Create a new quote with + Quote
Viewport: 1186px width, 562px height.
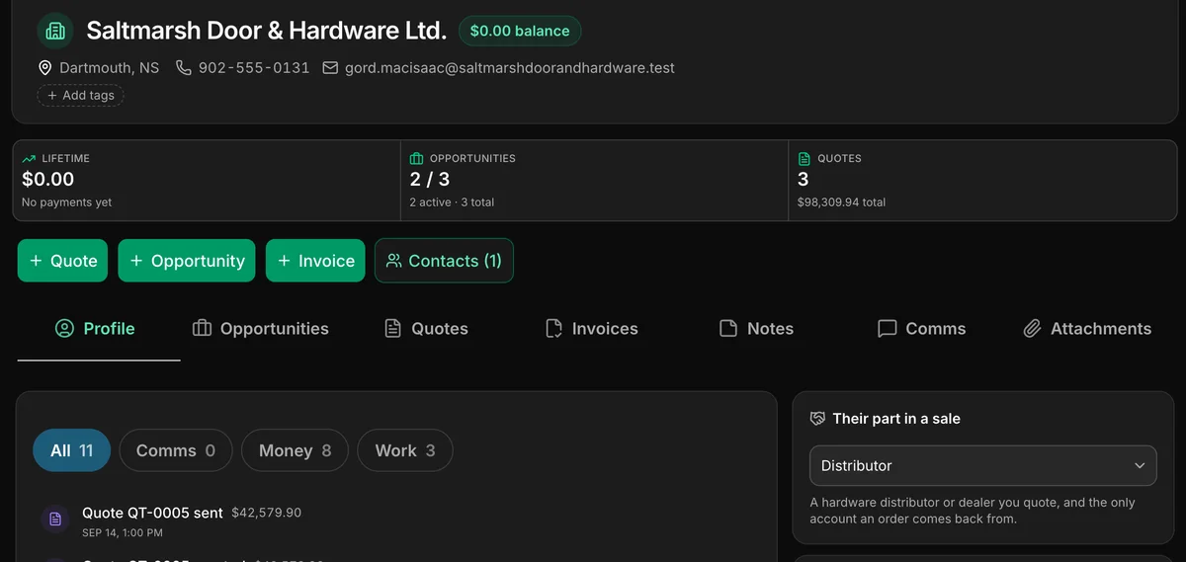pos(62,261)
